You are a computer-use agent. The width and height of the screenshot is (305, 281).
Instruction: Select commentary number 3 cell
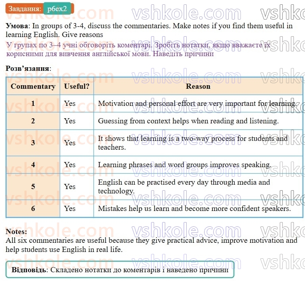[x=33, y=143]
